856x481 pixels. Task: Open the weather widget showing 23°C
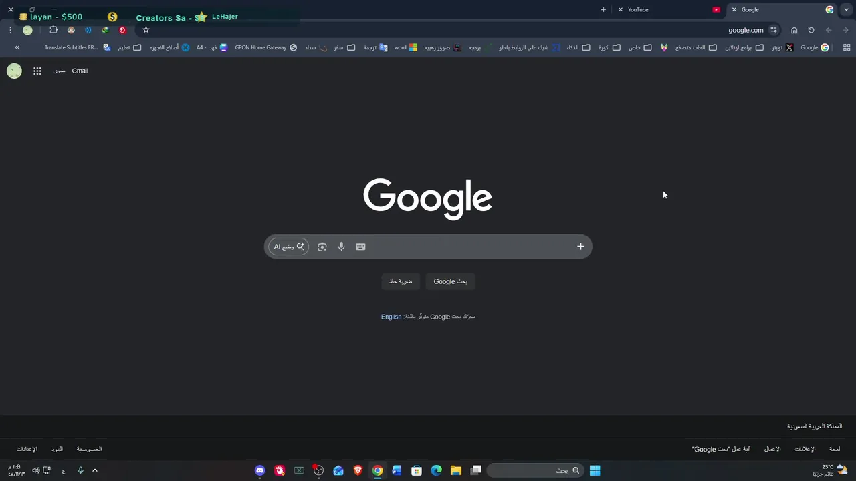click(830, 470)
